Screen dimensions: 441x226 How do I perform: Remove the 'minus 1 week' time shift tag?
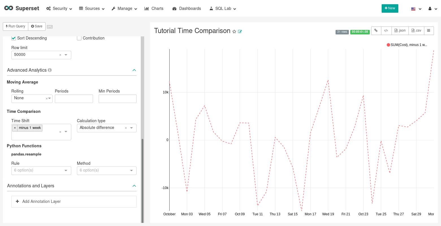[x=15, y=128]
